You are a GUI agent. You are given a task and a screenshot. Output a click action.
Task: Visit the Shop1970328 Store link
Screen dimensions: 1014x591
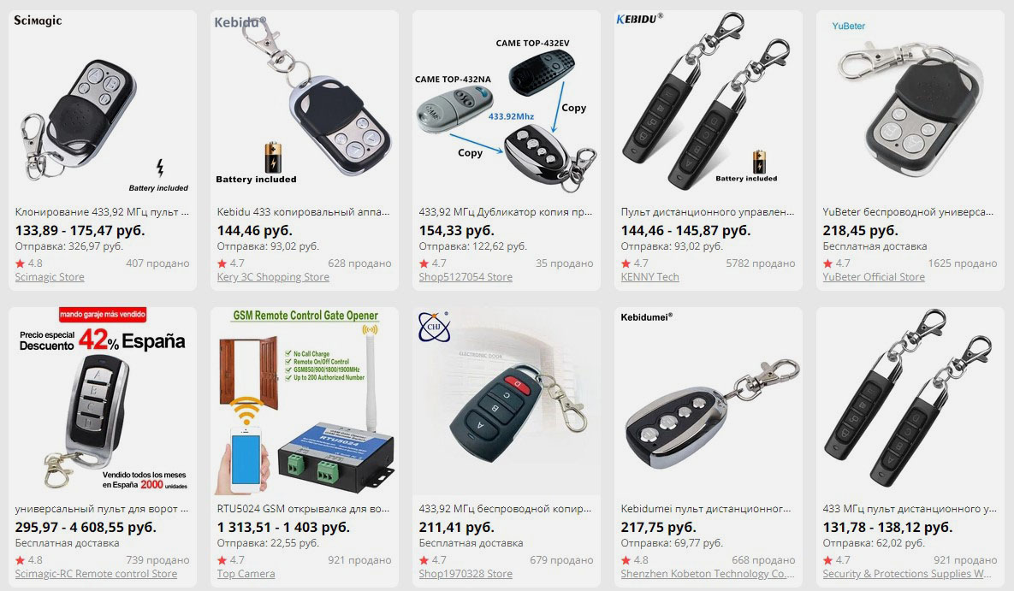click(x=465, y=574)
